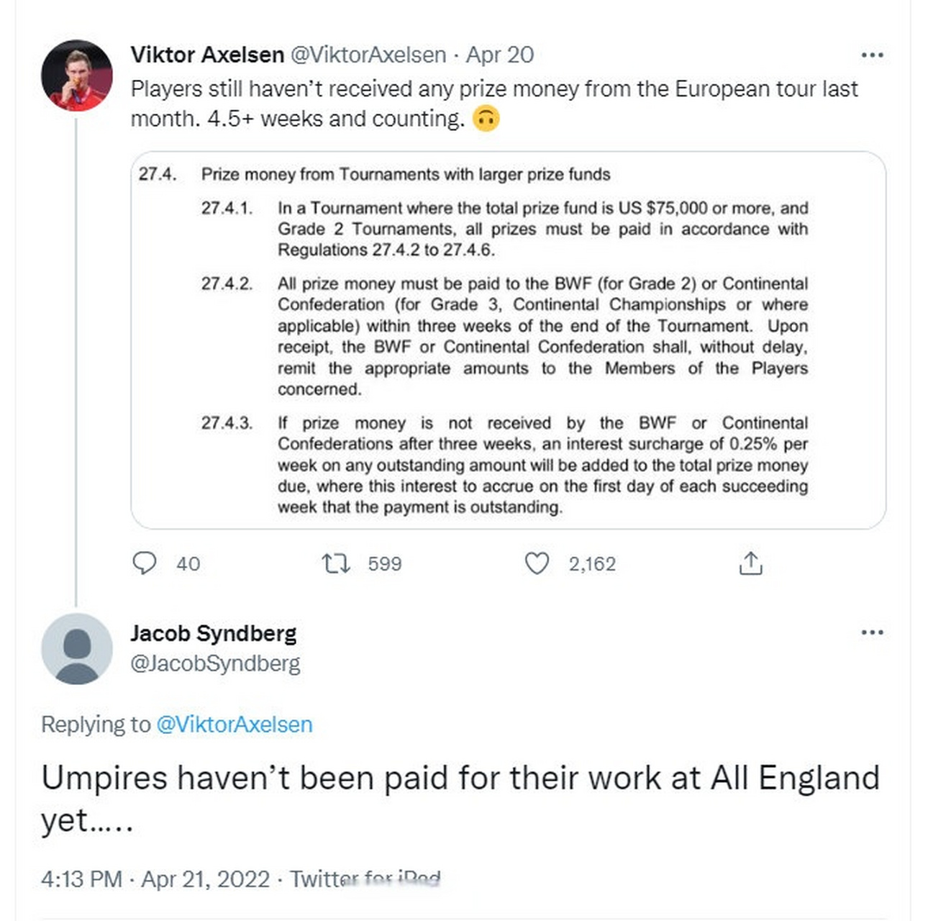Click the 599 retweets count

tap(384, 564)
